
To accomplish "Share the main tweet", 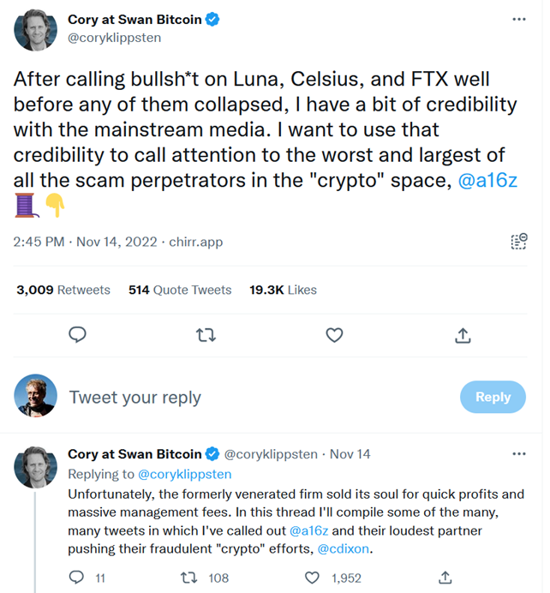I will (463, 335).
